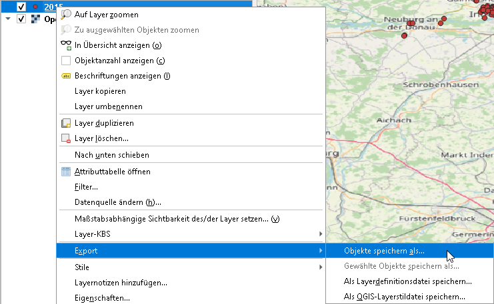494x304 pixels.
Task: Click the Auf Layer zoomen magnifier icon
Action: point(66,14)
